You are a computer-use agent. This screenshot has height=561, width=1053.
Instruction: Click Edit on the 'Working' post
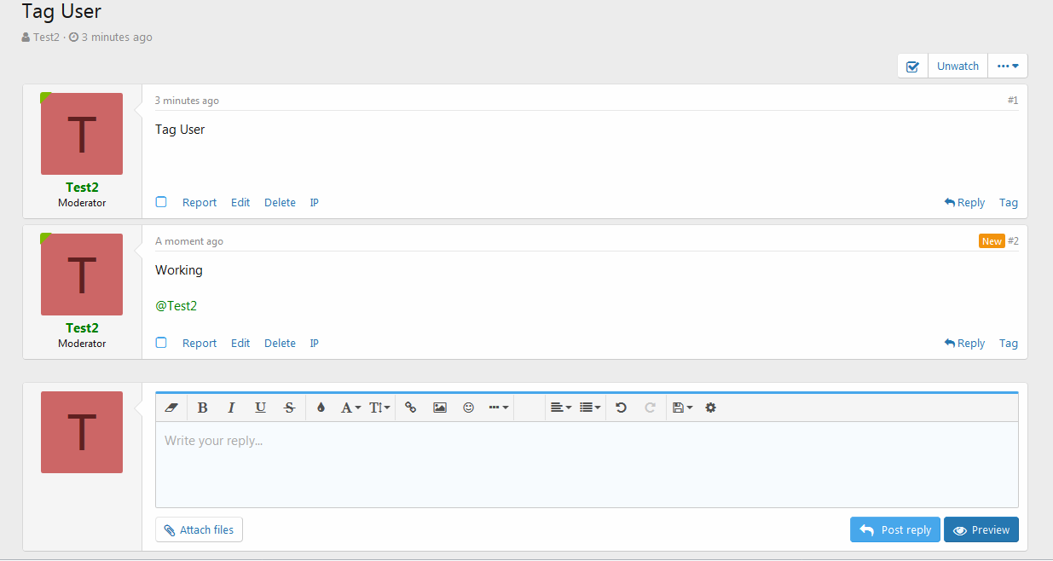pyautogui.click(x=240, y=344)
